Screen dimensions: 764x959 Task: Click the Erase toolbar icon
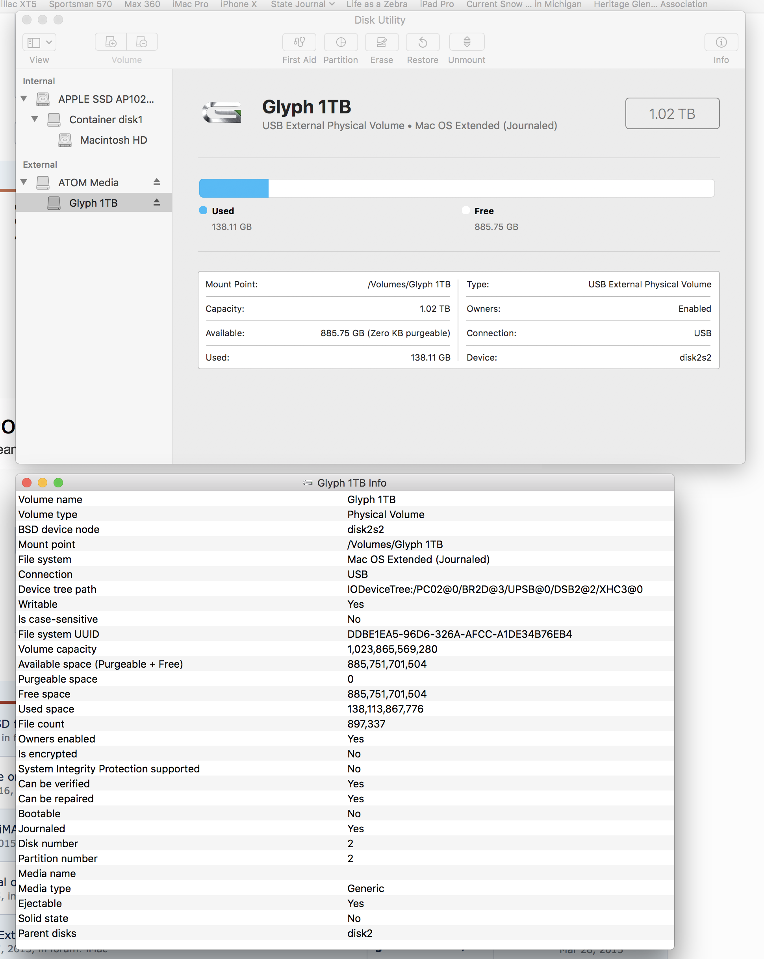[382, 42]
